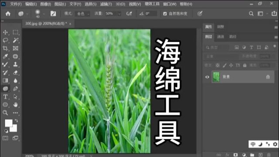Add a layer mask button
The height and width of the screenshot is (157, 279).
(x=235, y=155)
